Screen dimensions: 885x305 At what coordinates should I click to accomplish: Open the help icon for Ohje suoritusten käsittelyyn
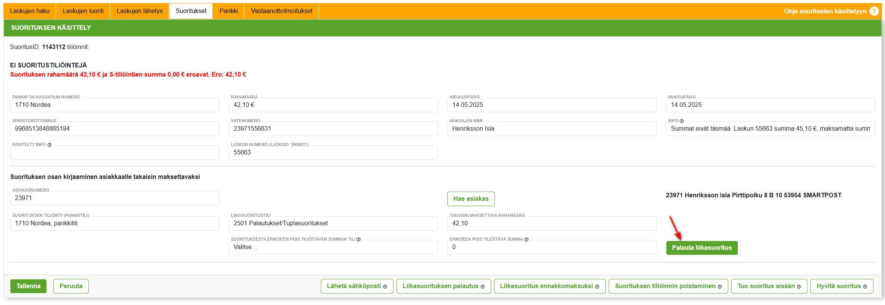874,11
